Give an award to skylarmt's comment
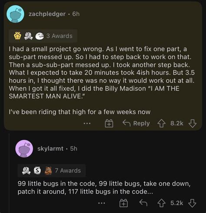The image size is (206, 213). point(123,203)
